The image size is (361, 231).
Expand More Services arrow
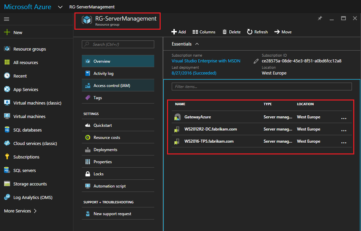35,211
